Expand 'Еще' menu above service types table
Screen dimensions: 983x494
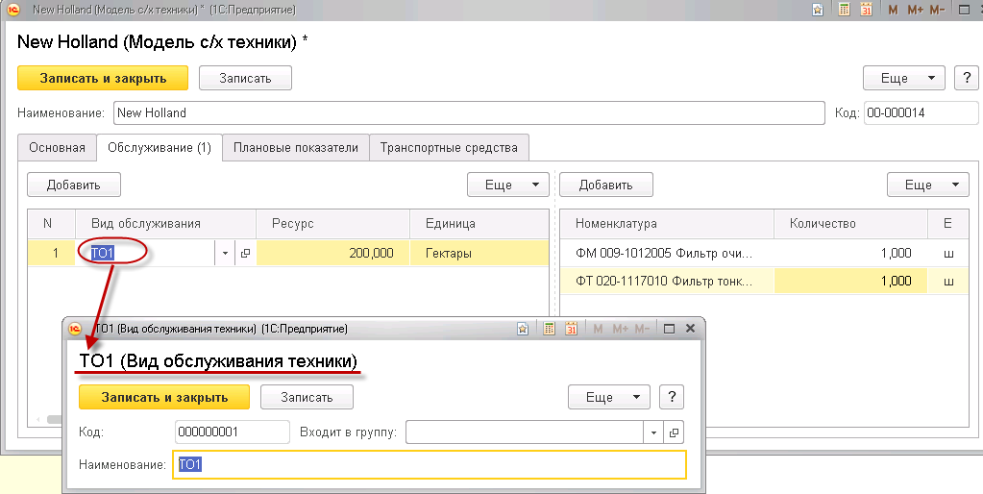pyautogui.click(x=507, y=185)
